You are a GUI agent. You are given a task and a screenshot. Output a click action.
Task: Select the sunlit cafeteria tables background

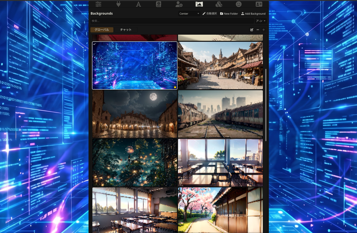click(x=220, y=163)
